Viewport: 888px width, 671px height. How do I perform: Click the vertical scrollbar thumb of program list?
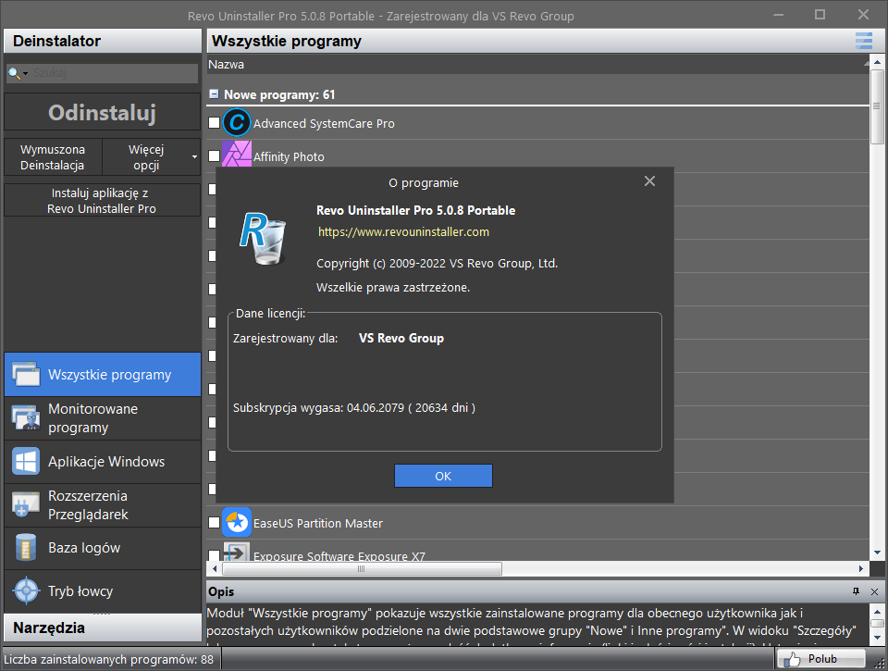coord(877,106)
